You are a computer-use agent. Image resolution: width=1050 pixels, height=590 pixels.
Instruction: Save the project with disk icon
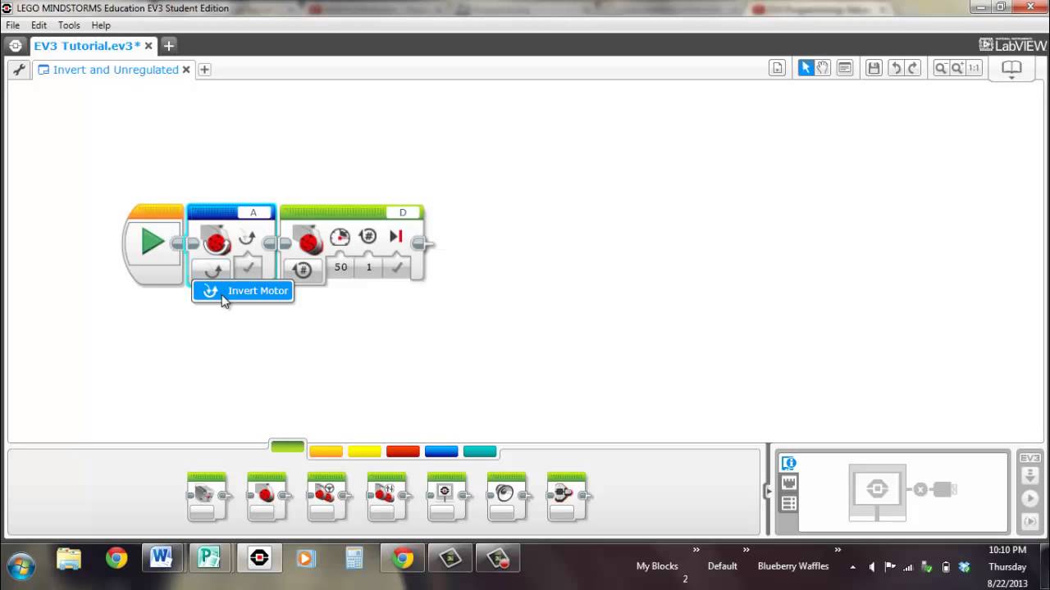[x=874, y=68]
